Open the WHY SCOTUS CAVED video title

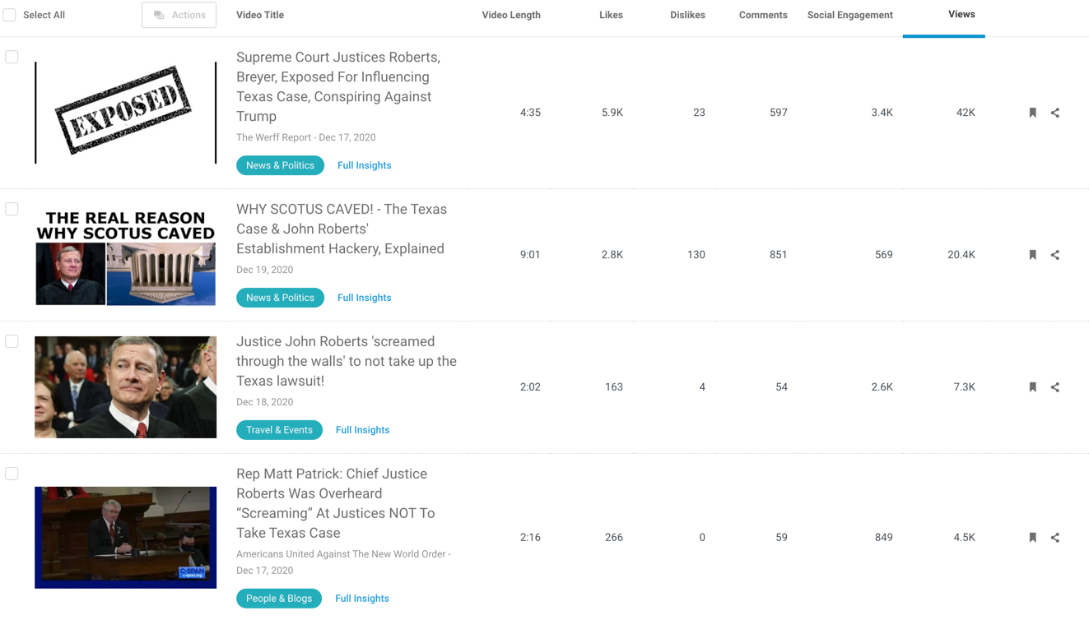(x=341, y=229)
